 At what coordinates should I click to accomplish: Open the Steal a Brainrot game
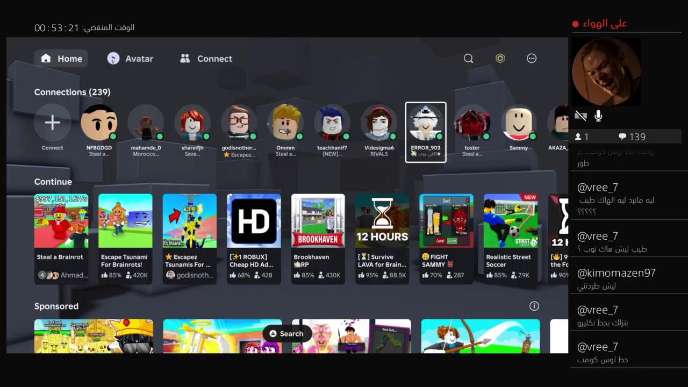coord(61,239)
